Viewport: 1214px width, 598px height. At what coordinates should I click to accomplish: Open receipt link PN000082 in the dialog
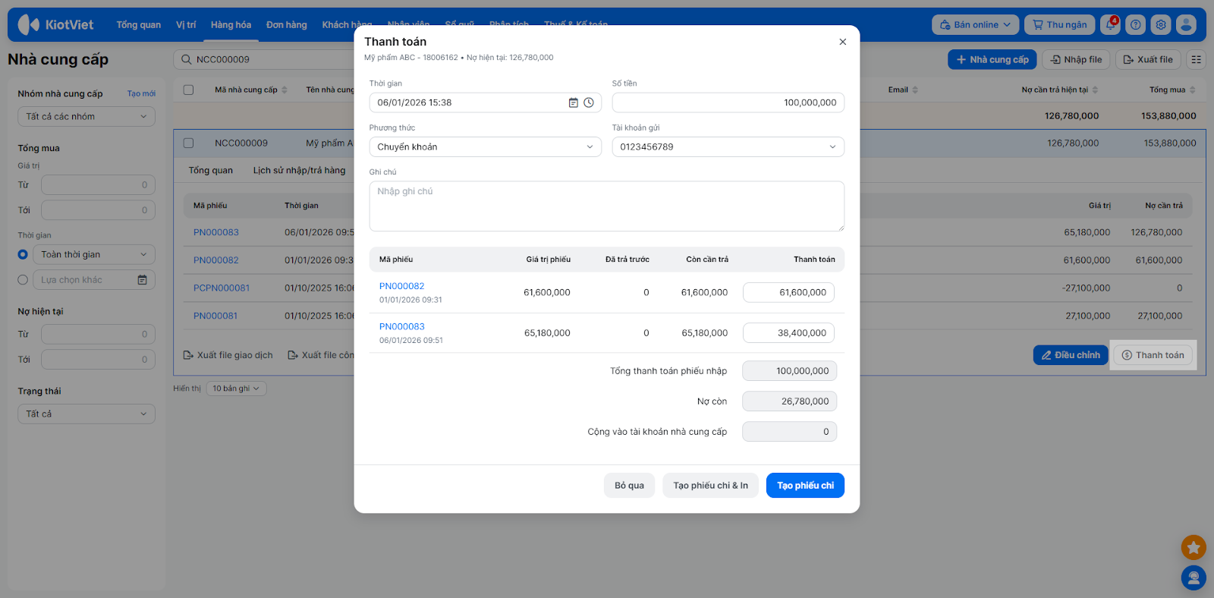click(402, 286)
